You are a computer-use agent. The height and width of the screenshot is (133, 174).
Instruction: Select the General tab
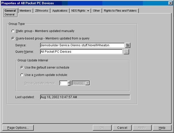tap(10, 12)
